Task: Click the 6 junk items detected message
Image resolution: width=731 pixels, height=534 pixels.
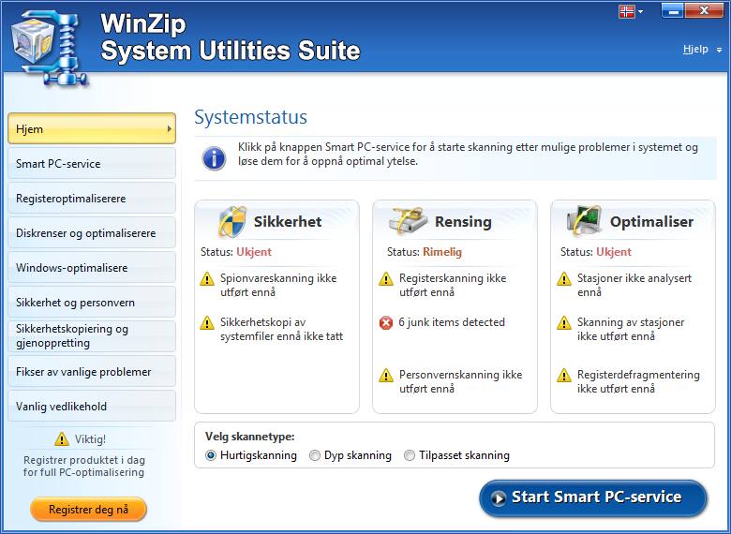Action: point(452,322)
